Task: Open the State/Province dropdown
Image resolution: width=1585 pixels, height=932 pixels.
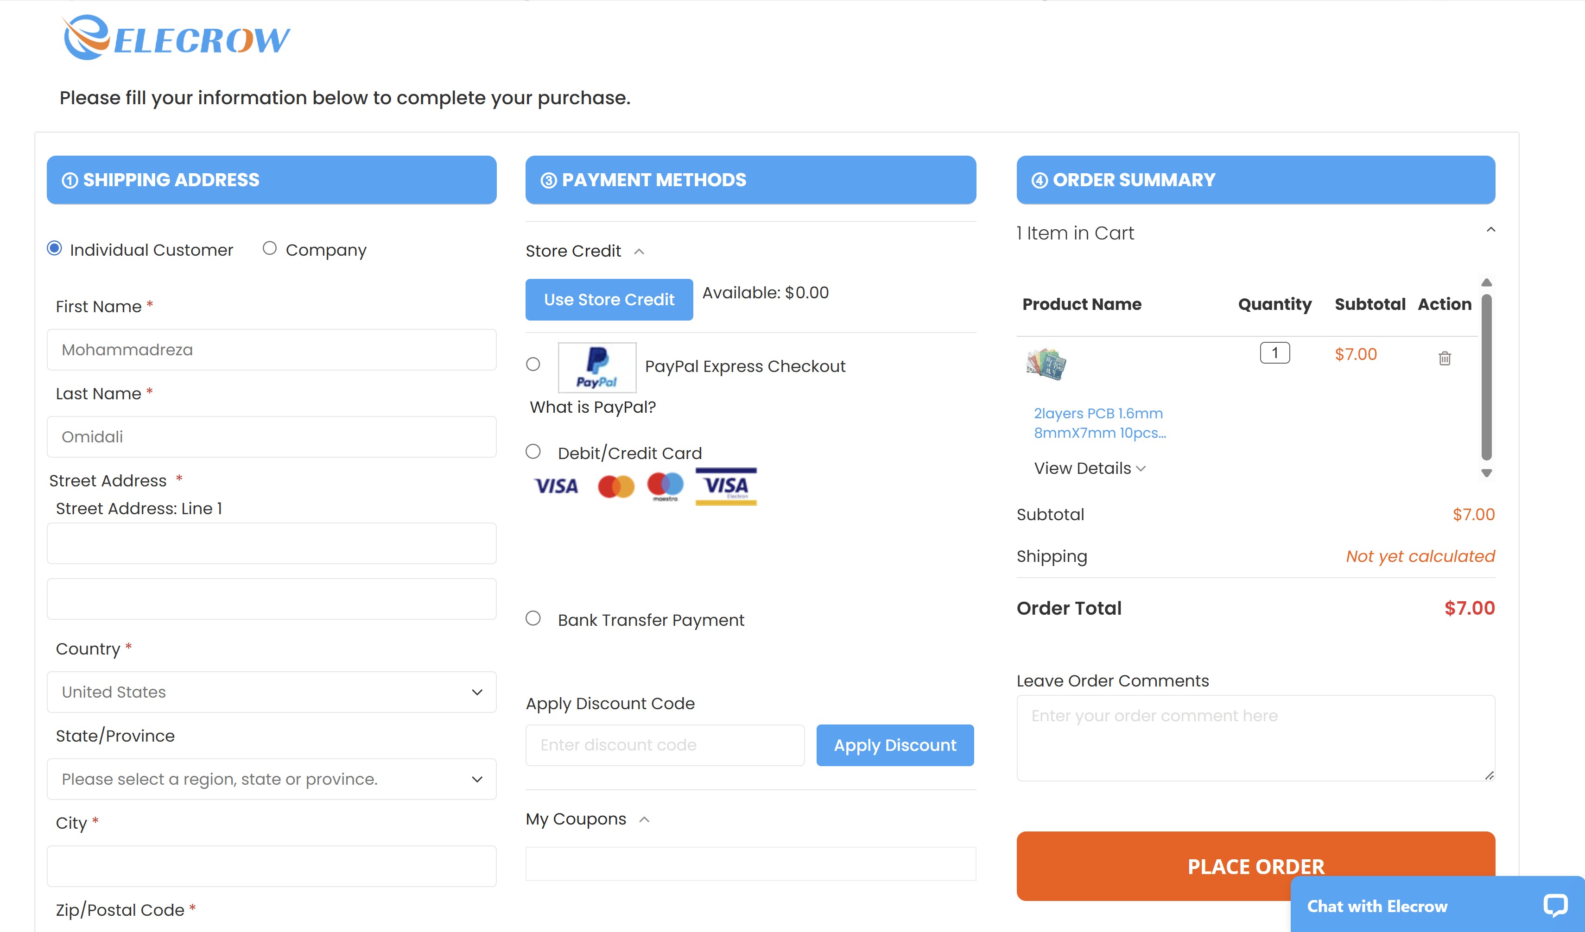Action: (x=272, y=779)
